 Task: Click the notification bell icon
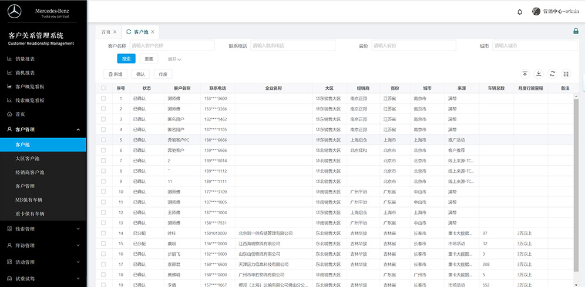(x=519, y=12)
